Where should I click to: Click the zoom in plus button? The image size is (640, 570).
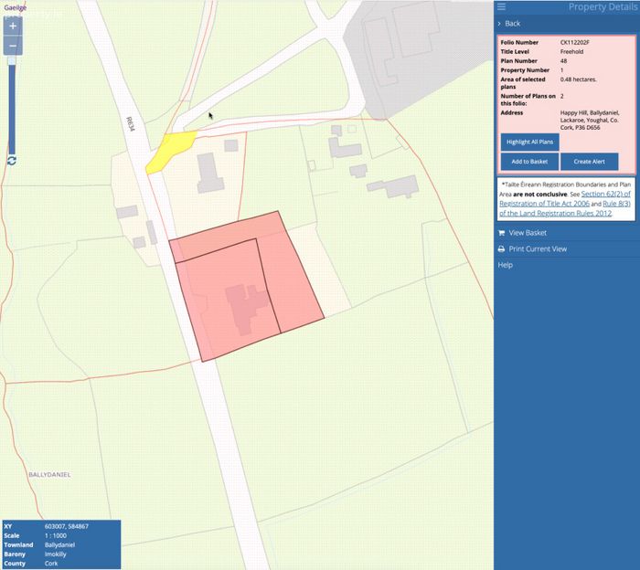click(x=13, y=26)
